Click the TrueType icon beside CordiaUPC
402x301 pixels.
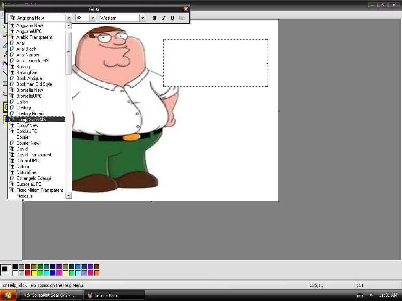coord(12,131)
